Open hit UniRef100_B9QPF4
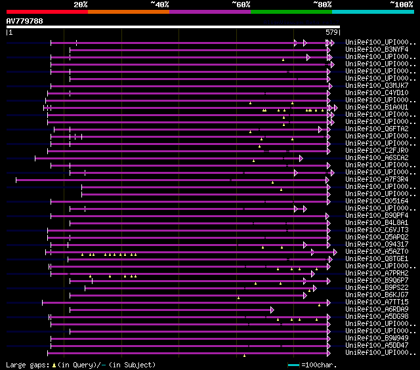420x370 pixels. pyautogui.click(x=377, y=216)
